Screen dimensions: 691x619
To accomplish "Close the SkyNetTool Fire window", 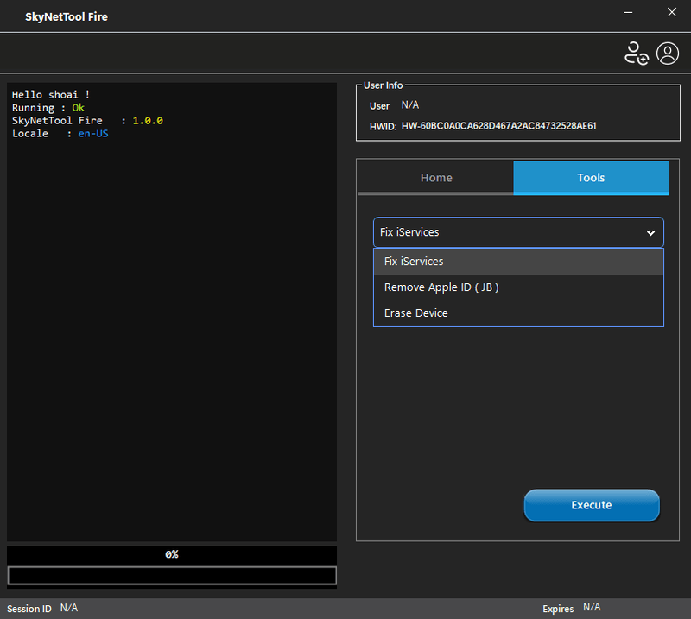I will click(x=671, y=13).
